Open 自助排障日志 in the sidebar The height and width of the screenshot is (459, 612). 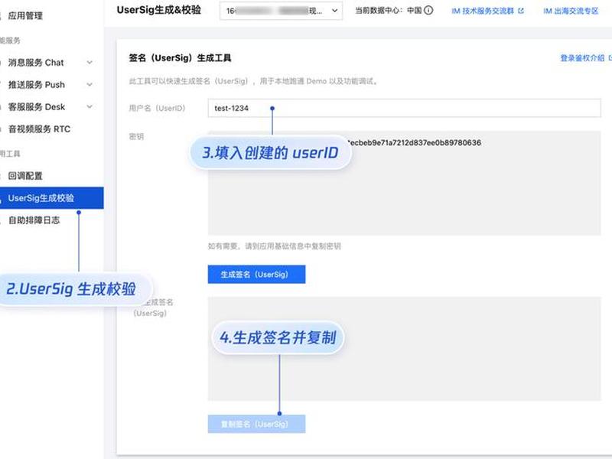[x=34, y=220]
